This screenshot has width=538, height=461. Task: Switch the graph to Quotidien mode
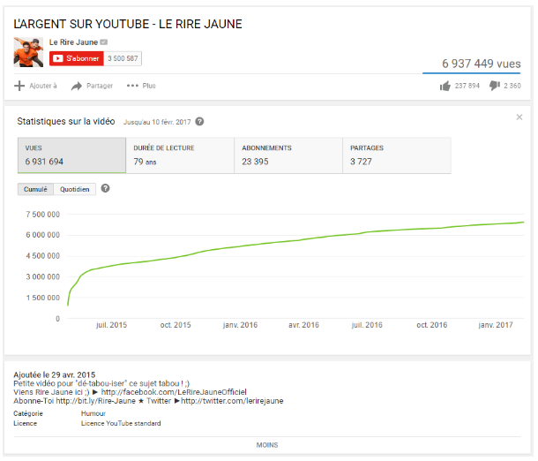74,189
